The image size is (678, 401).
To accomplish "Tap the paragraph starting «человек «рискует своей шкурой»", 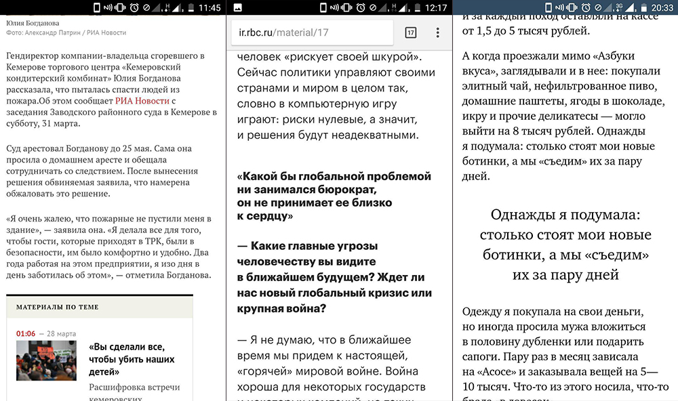I will pos(336,96).
